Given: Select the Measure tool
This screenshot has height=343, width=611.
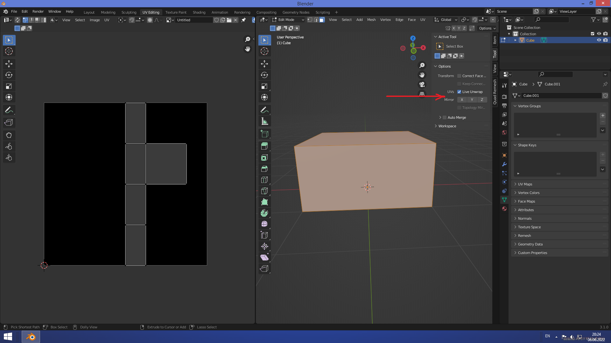Looking at the screenshot, I should (264, 121).
